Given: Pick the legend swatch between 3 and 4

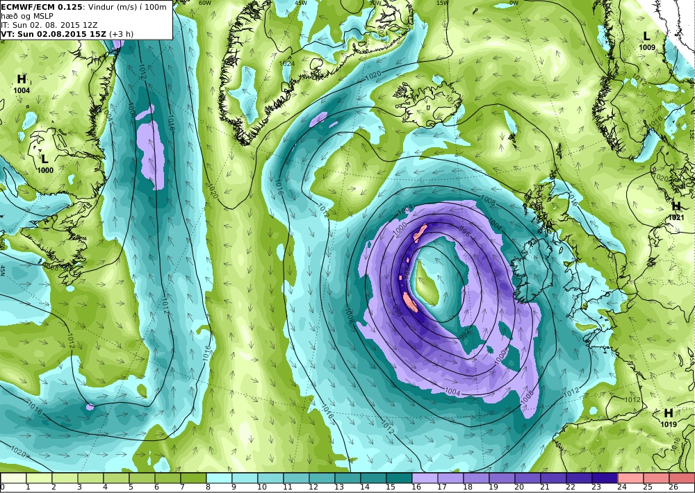Looking at the screenshot, I should click(90, 478).
